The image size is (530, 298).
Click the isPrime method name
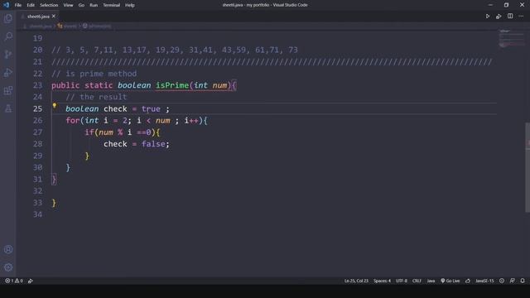(x=172, y=85)
